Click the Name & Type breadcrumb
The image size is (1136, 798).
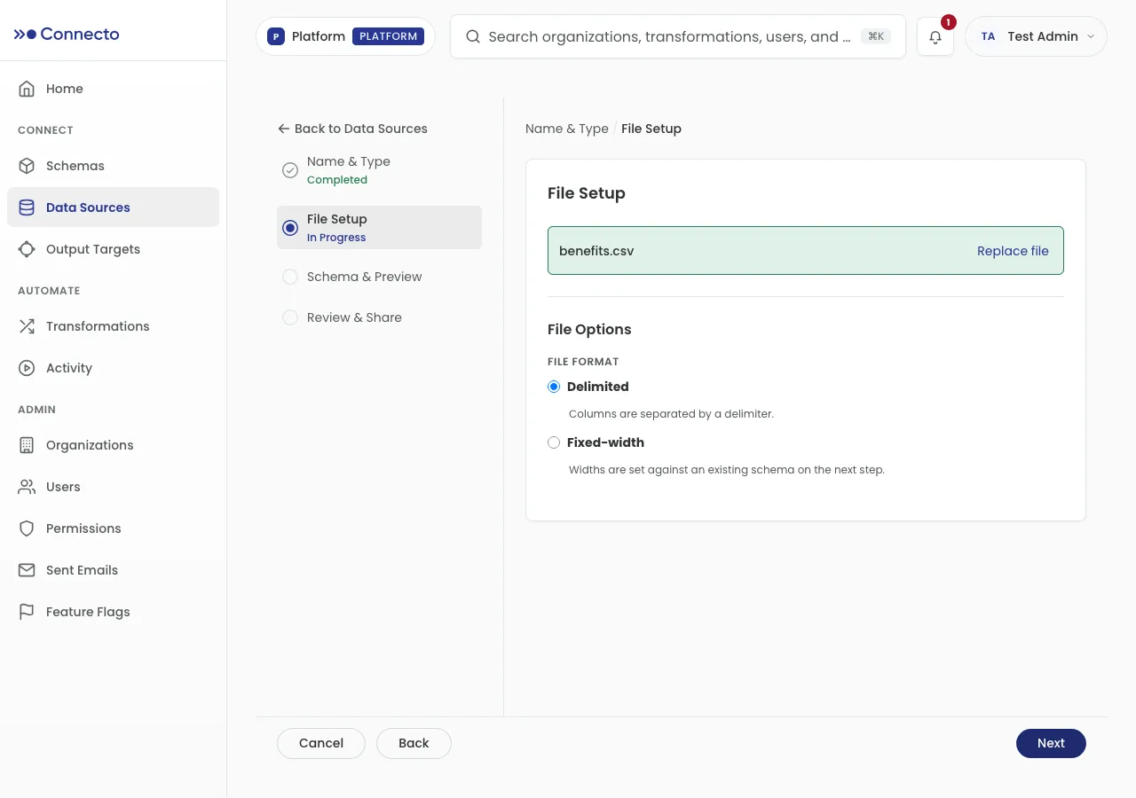click(567, 129)
